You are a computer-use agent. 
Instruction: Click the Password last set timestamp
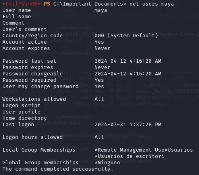pyautogui.click(x=128, y=61)
